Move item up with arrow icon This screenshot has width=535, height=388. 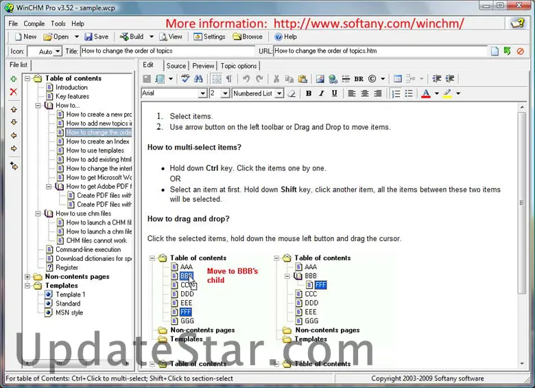14,109
